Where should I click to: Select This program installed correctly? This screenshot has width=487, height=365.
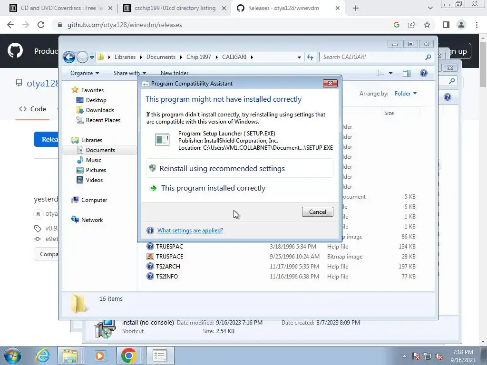pos(240,188)
